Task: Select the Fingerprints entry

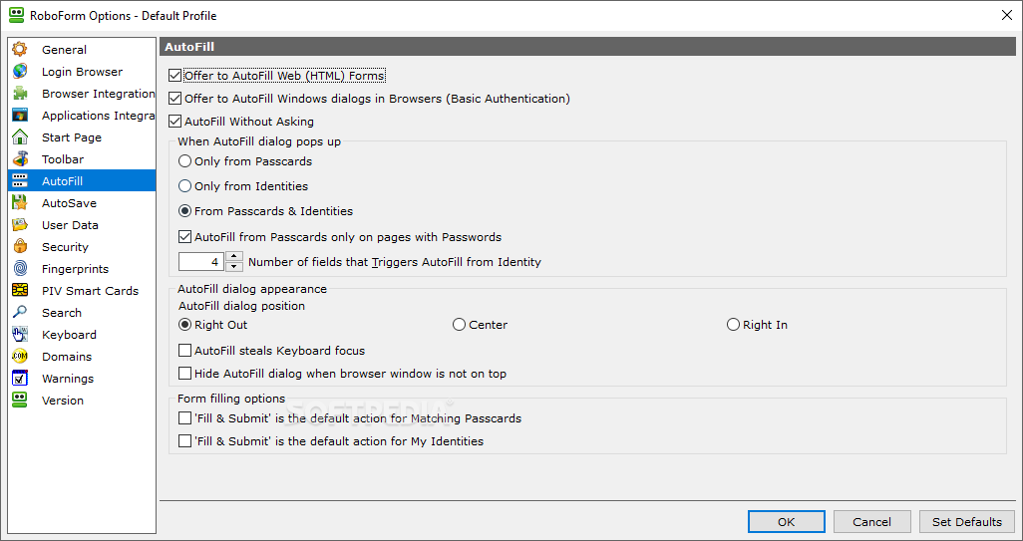Action: [x=82, y=269]
